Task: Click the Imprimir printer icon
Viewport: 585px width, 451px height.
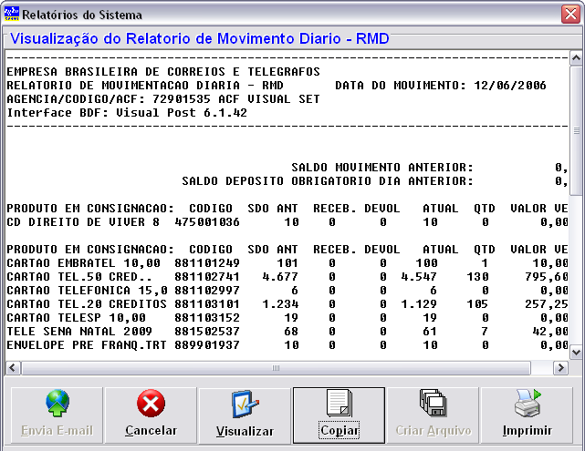Action: pyautogui.click(x=528, y=404)
